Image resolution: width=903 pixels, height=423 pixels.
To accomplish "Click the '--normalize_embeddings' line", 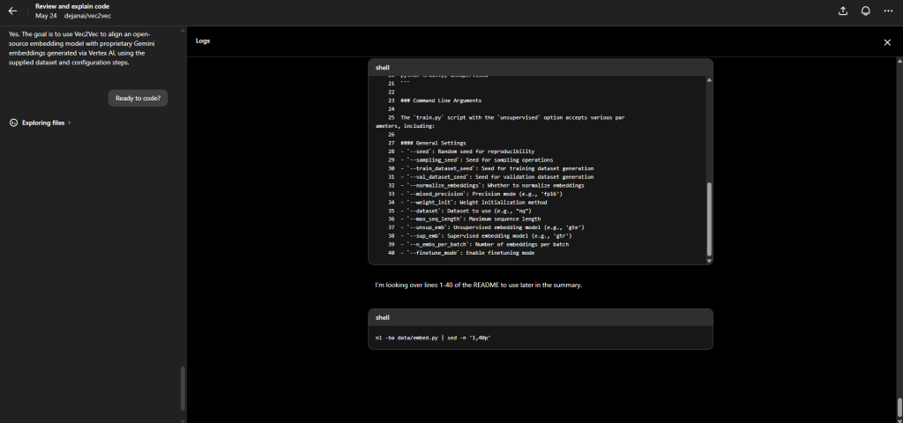I will (492, 185).
